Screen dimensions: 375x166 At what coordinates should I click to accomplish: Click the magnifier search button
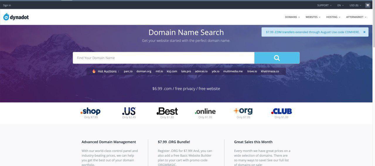click(277, 58)
